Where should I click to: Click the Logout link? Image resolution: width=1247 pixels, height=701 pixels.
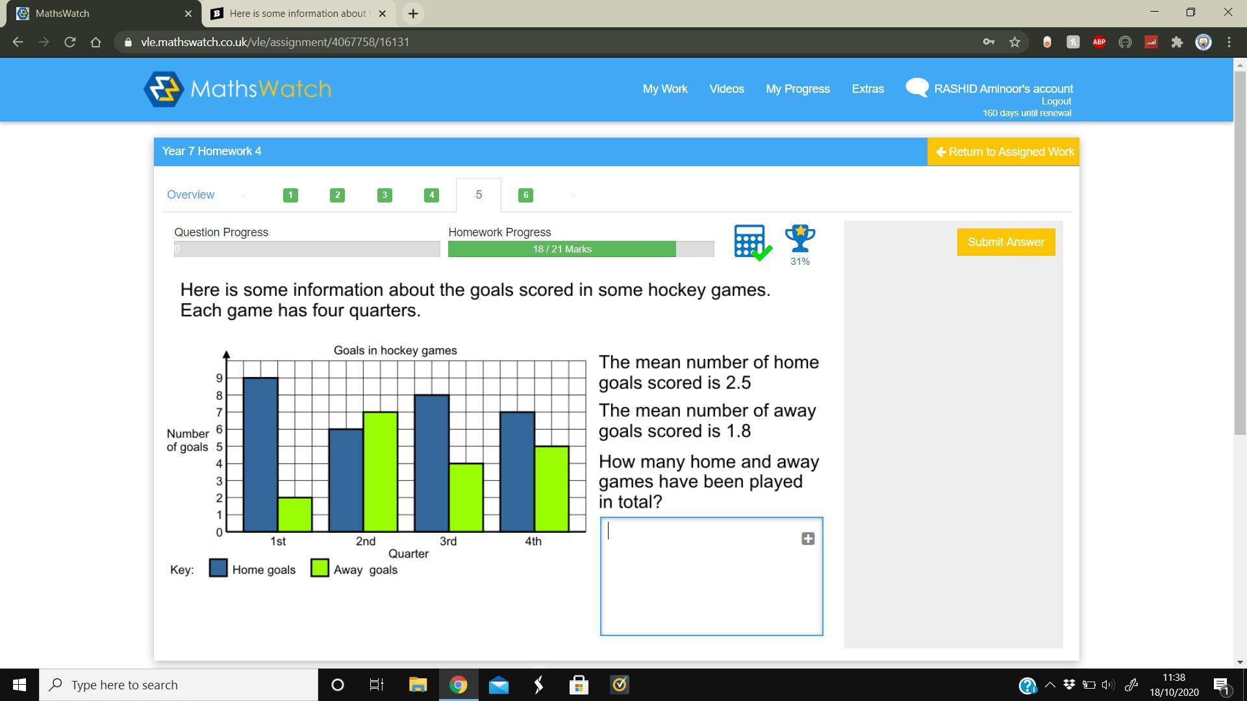(1056, 101)
